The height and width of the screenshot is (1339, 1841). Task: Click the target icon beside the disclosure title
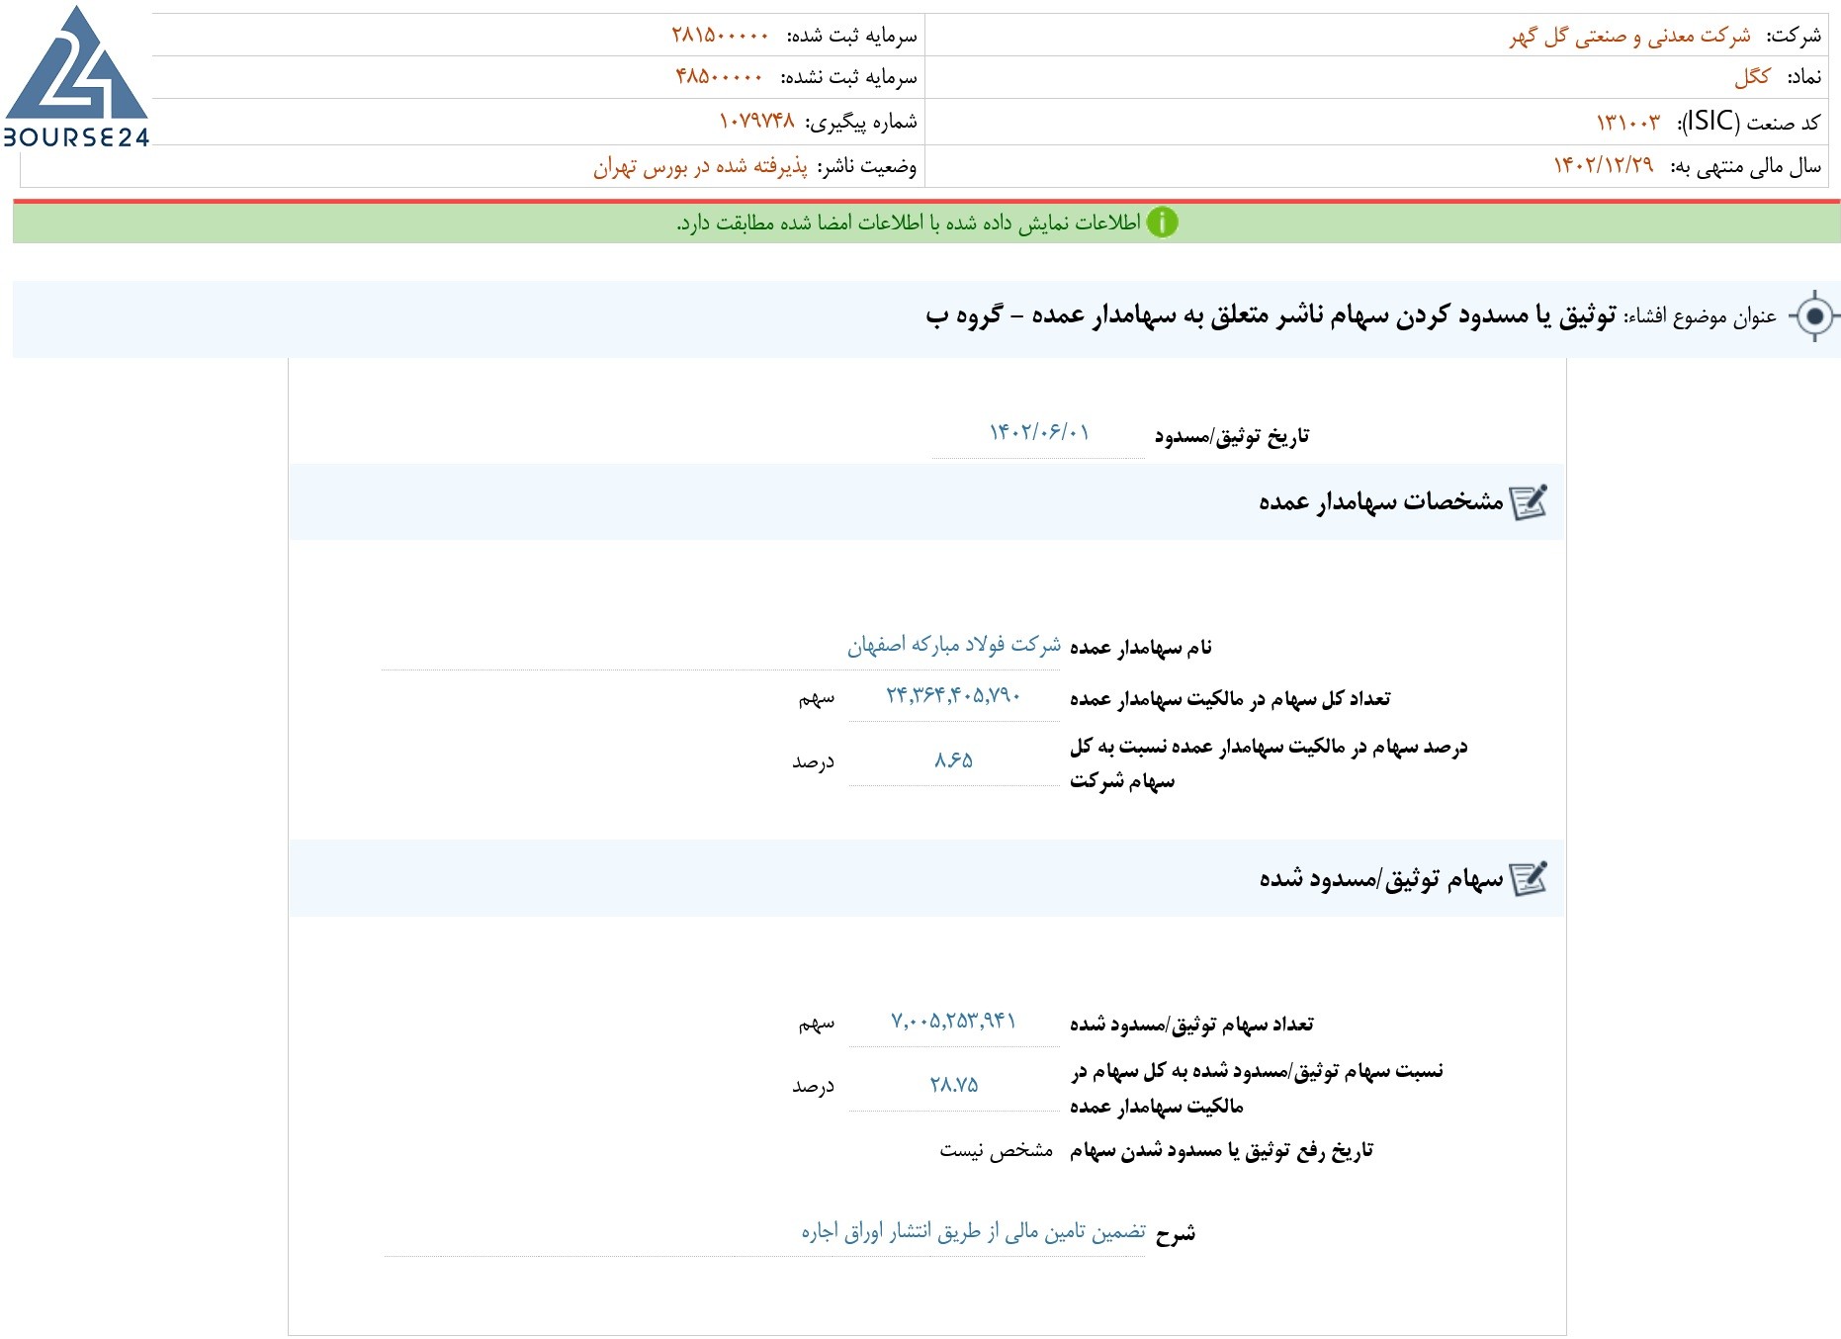pos(1814,316)
